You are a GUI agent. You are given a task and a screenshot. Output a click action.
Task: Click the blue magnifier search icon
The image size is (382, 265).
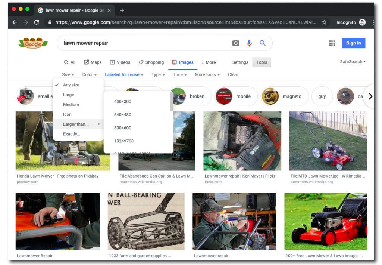(262, 43)
